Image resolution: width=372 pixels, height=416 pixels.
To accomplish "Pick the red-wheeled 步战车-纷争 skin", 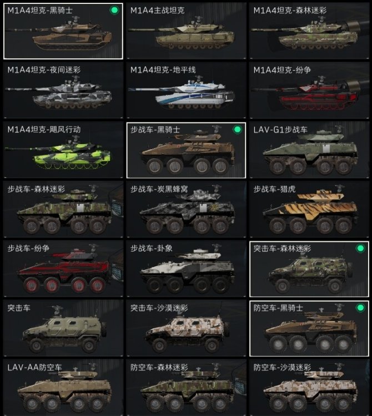I will 63,269.
